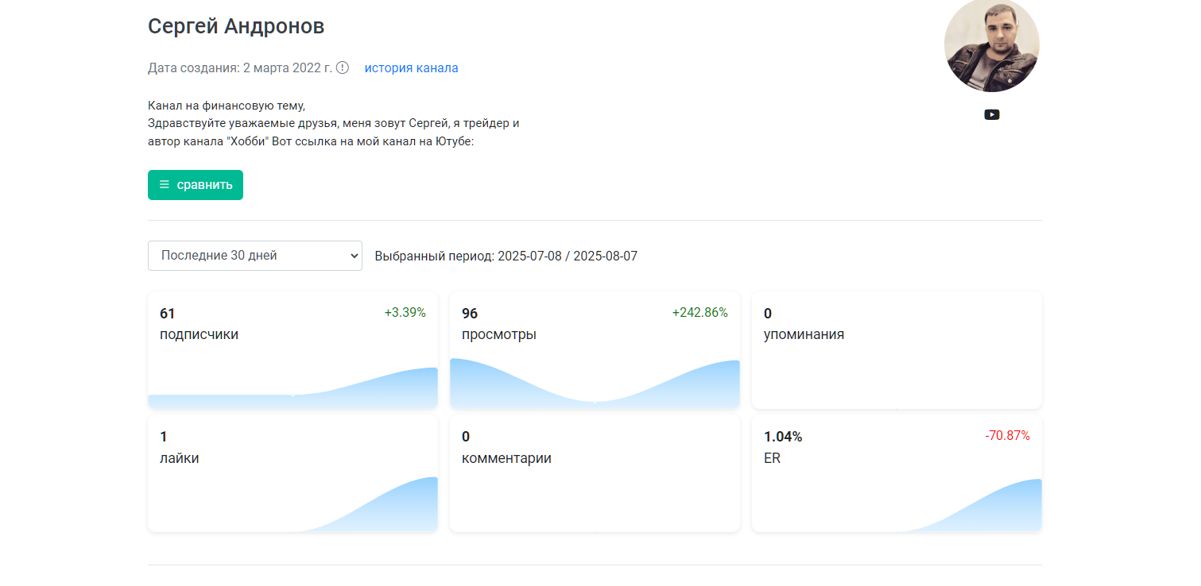This screenshot has width=1201, height=586.
Task: Click the подписчики stats card
Action: point(293,350)
